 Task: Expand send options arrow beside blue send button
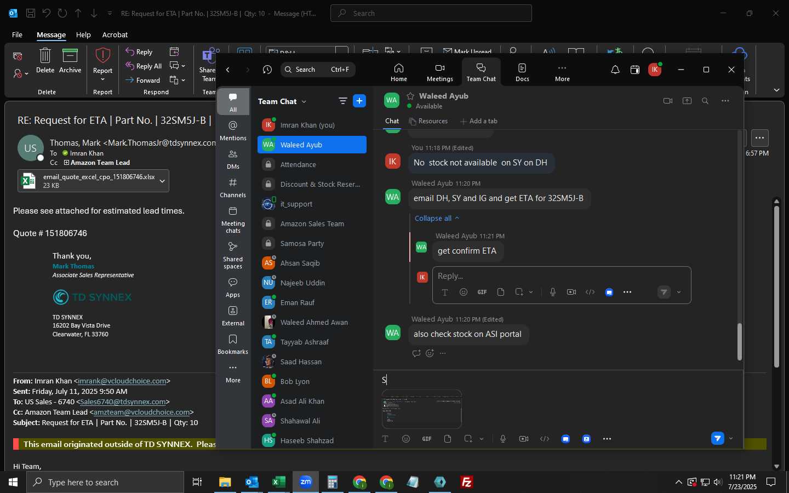731,438
